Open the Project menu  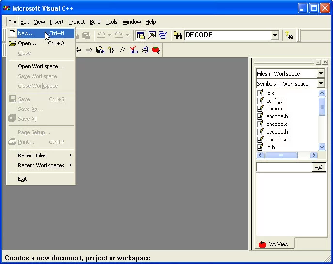point(77,22)
